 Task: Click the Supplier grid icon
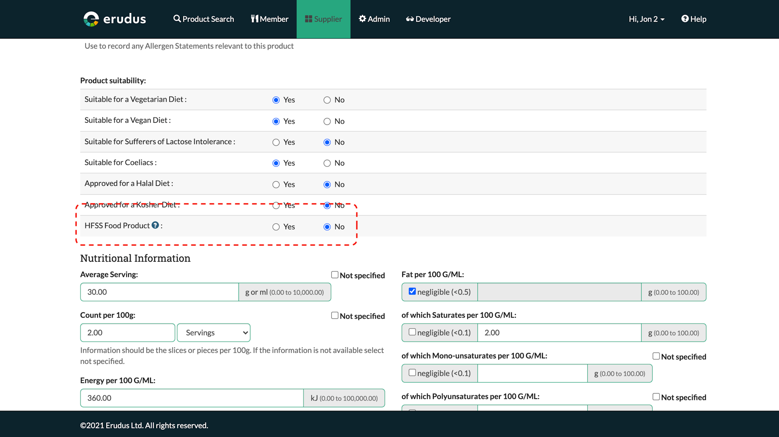[x=308, y=19]
